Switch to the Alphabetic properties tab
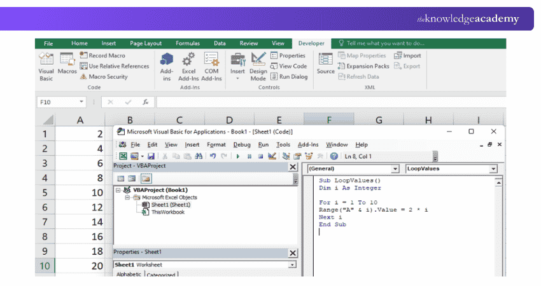541x286 pixels. 129,275
